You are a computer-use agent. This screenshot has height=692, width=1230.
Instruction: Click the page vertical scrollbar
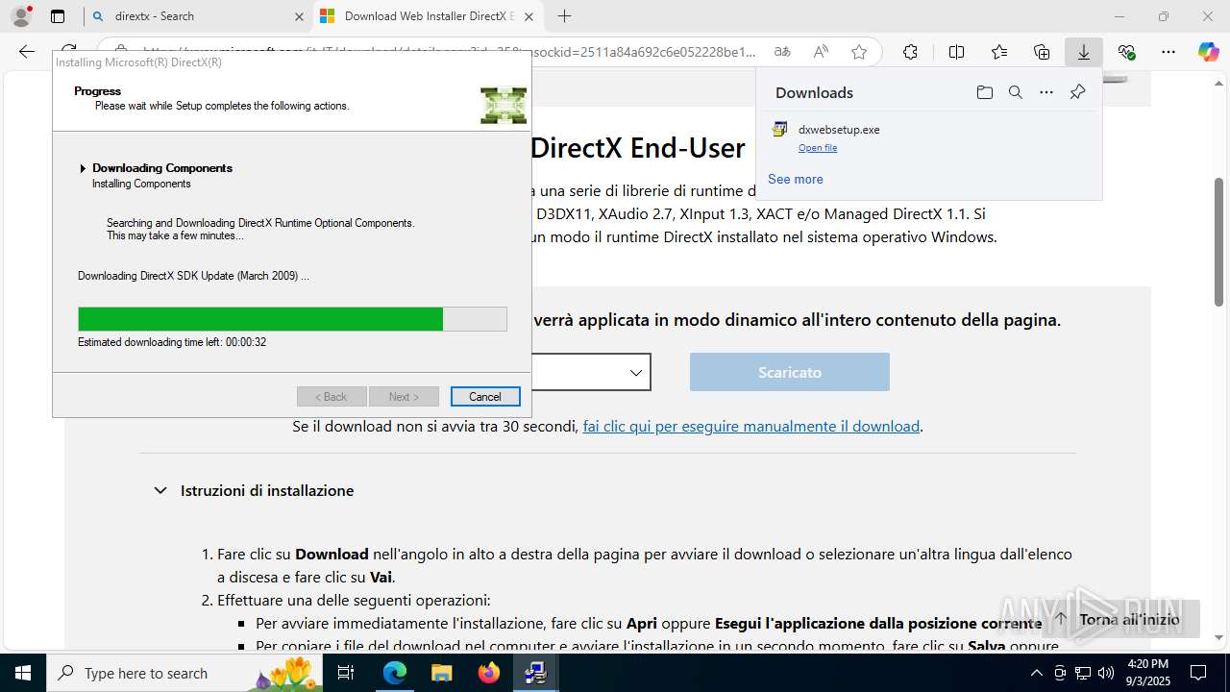click(x=1219, y=242)
